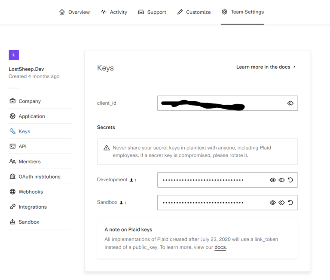Image resolution: width=330 pixels, height=280 pixels.
Task: Click the Secrets section heading
Action: (x=106, y=127)
